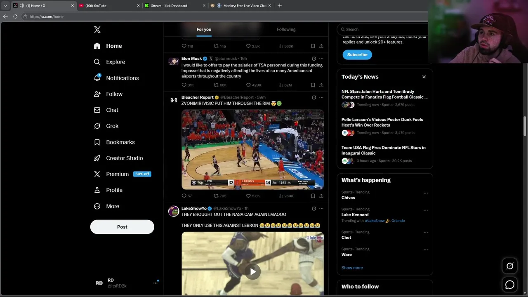Click the Search input field
This screenshot has width=528, height=297.
coord(384,29)
